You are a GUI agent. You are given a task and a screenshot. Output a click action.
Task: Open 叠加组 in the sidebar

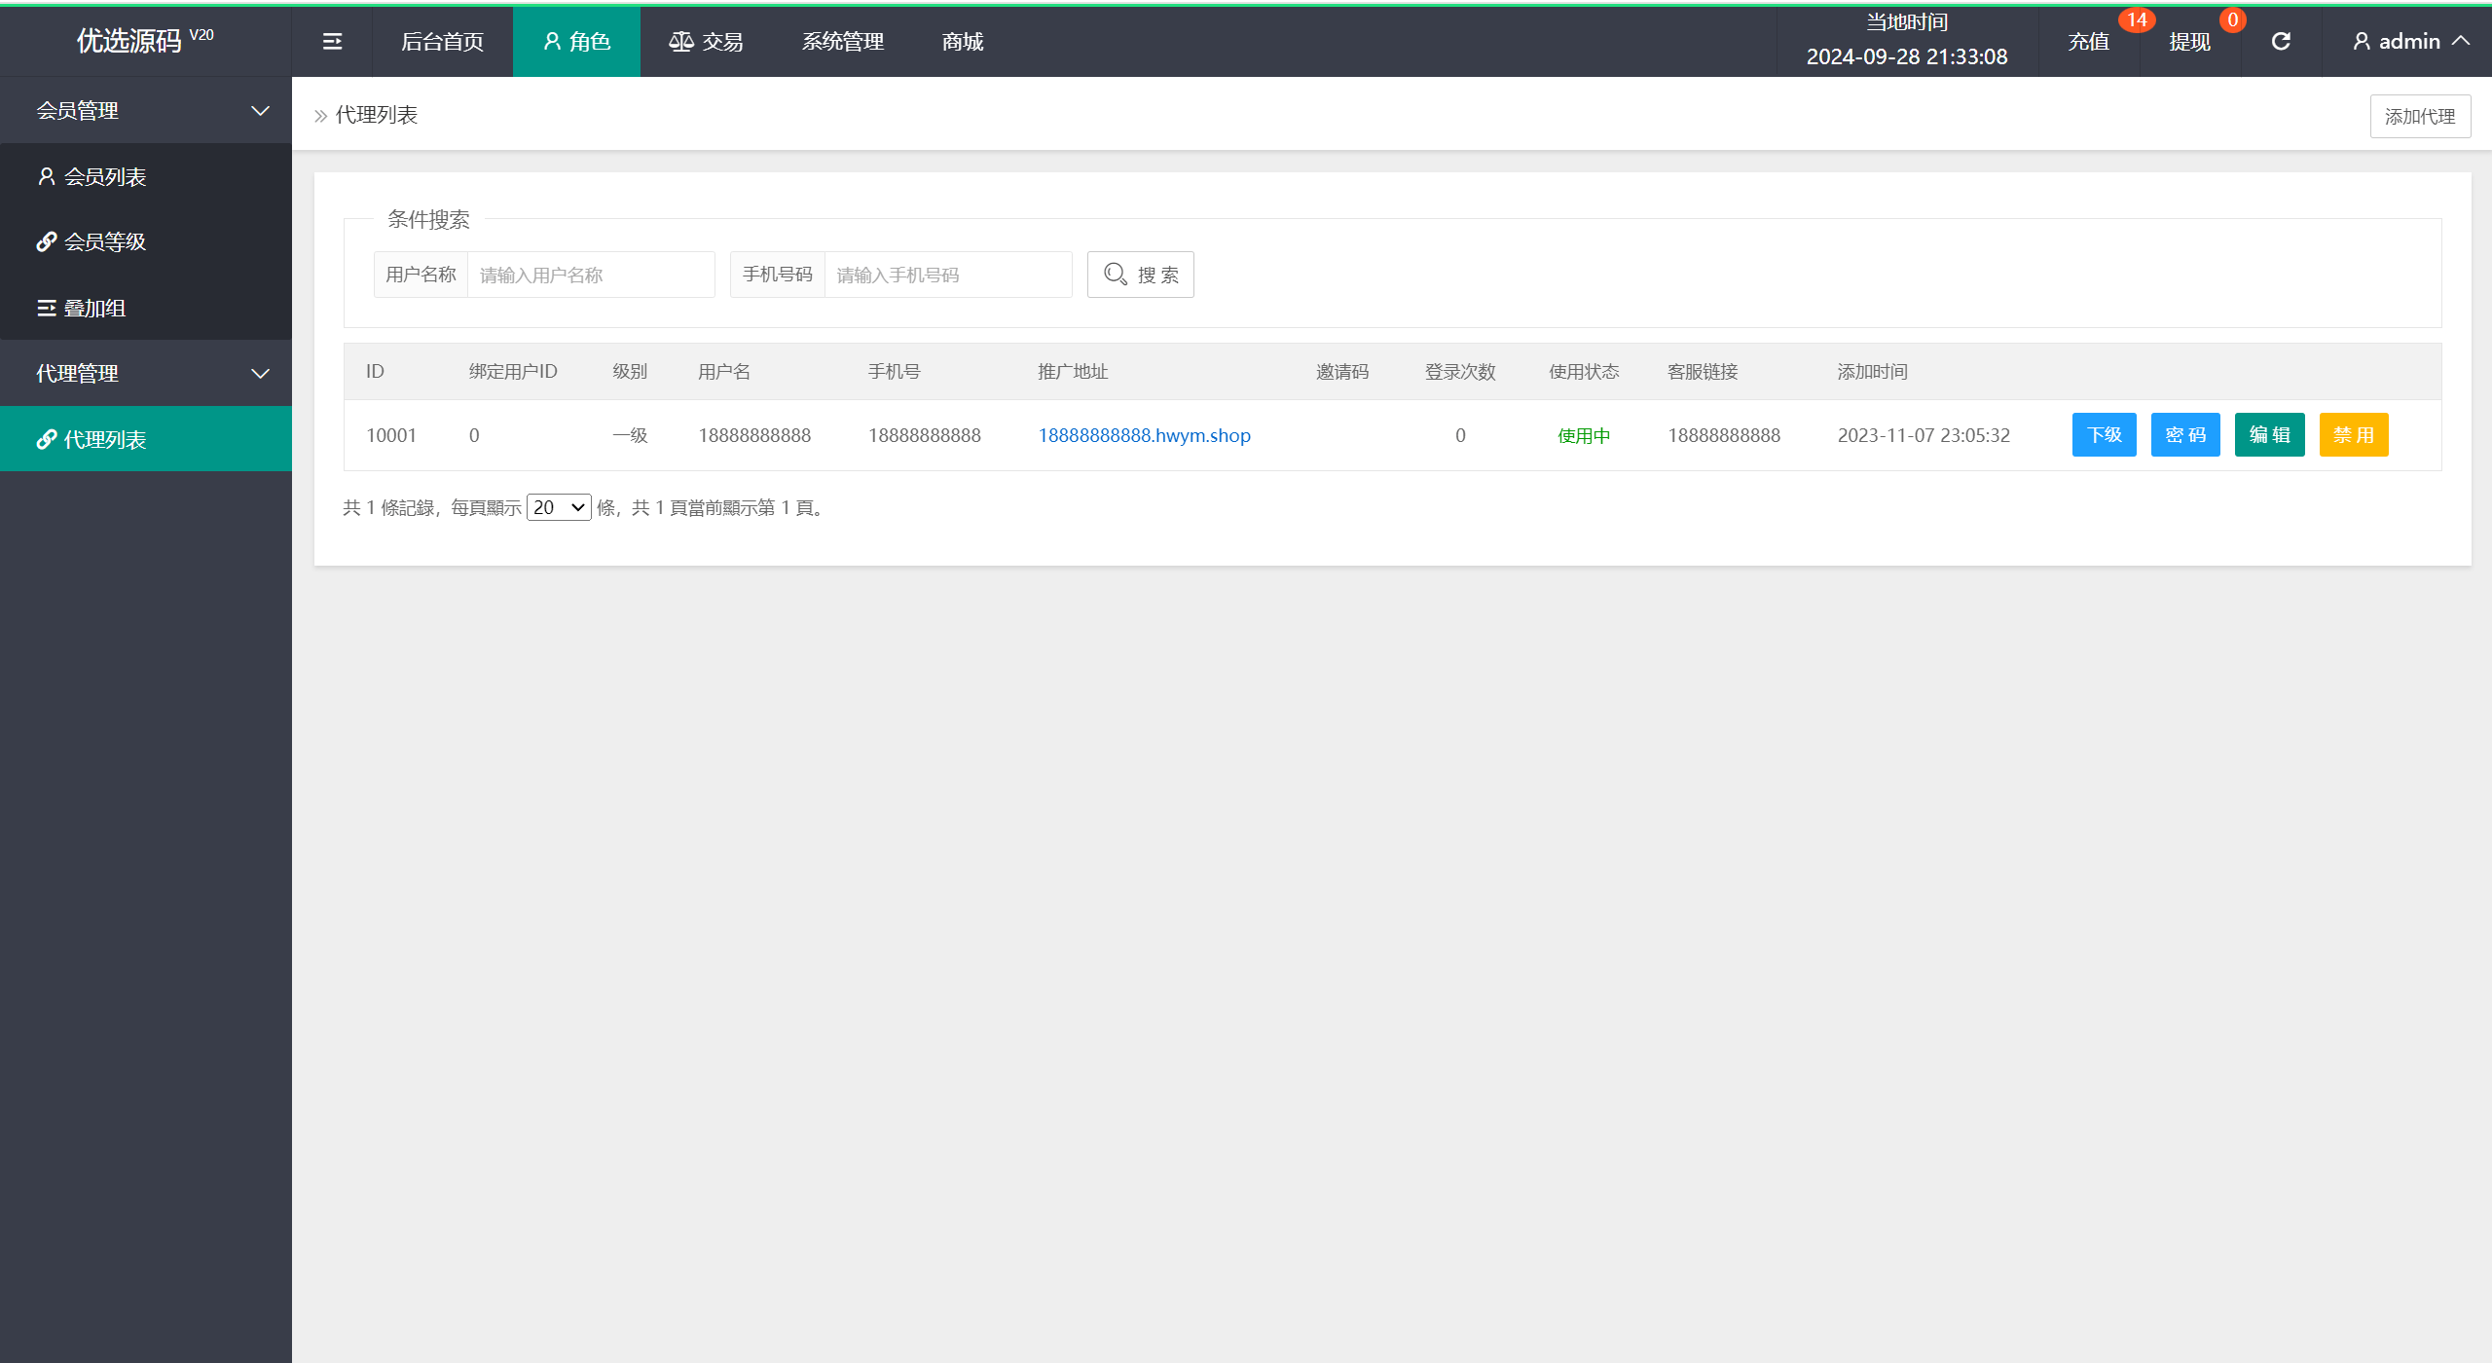[x=94, y=309]
